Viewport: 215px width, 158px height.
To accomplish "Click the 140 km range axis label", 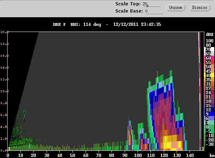I will [x=190, y=155].
